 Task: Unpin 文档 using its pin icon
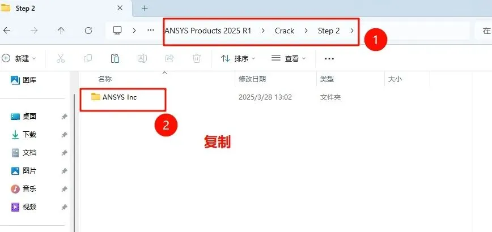(64, 153)
